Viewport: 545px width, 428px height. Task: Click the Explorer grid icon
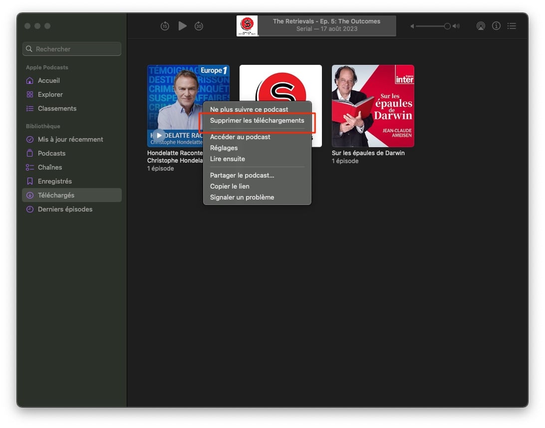click(30, 94)
